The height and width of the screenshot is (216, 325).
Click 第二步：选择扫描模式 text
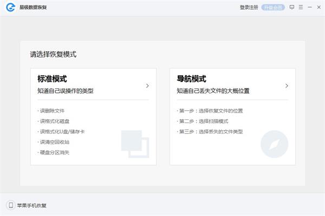(x=203, y=122)
